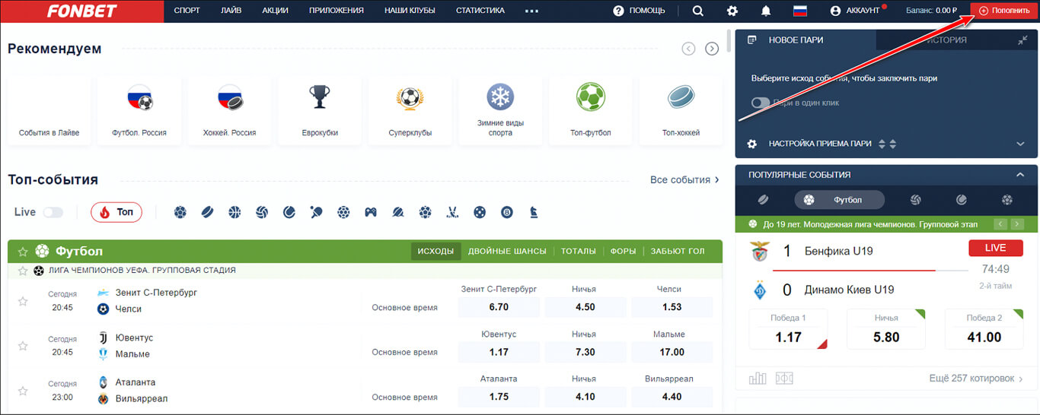Star the Зенит – Челси match
The height and width of the screenshot is (415, 1040).
[x=23, y=301]
